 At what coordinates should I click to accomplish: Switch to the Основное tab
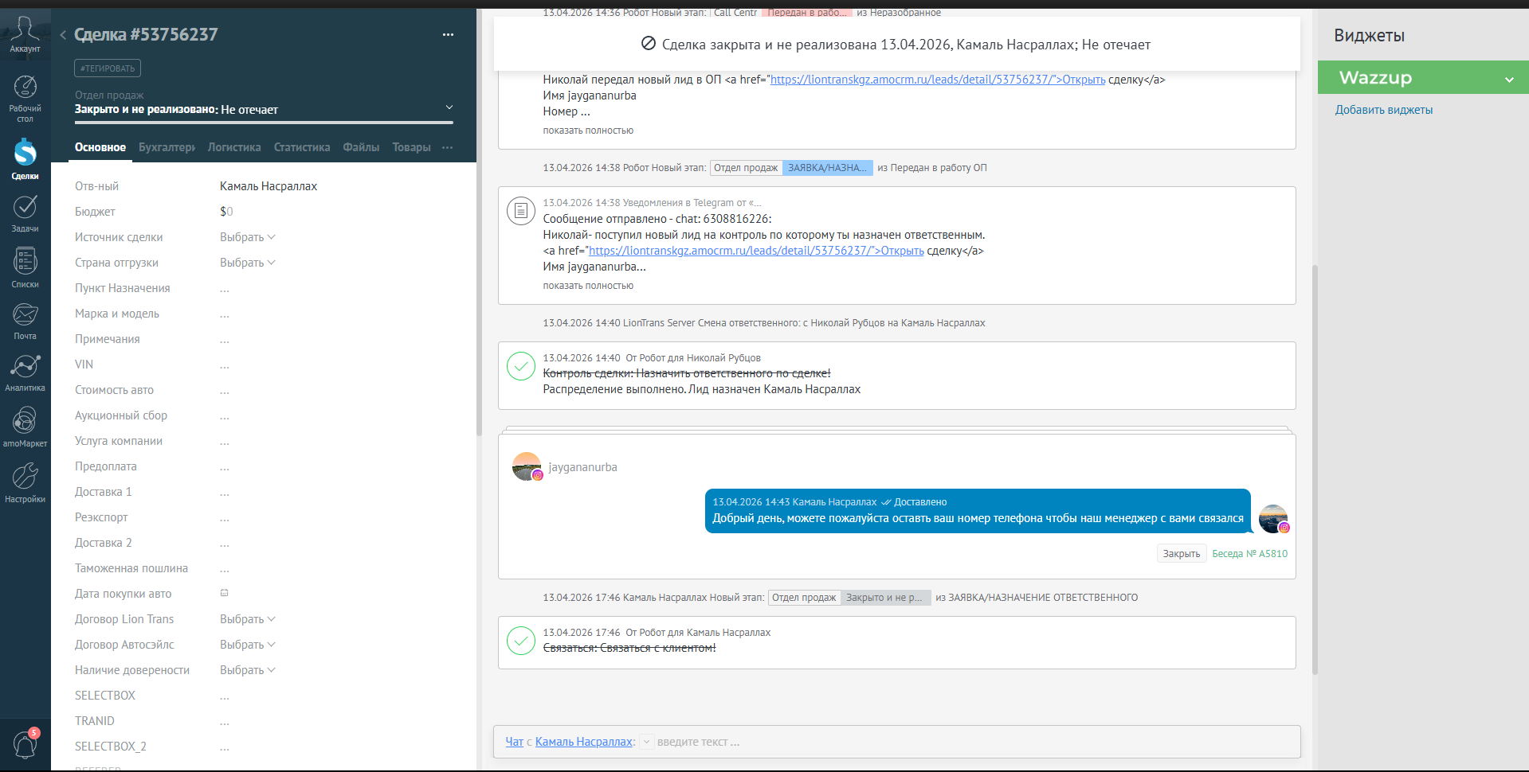point(100,147)
